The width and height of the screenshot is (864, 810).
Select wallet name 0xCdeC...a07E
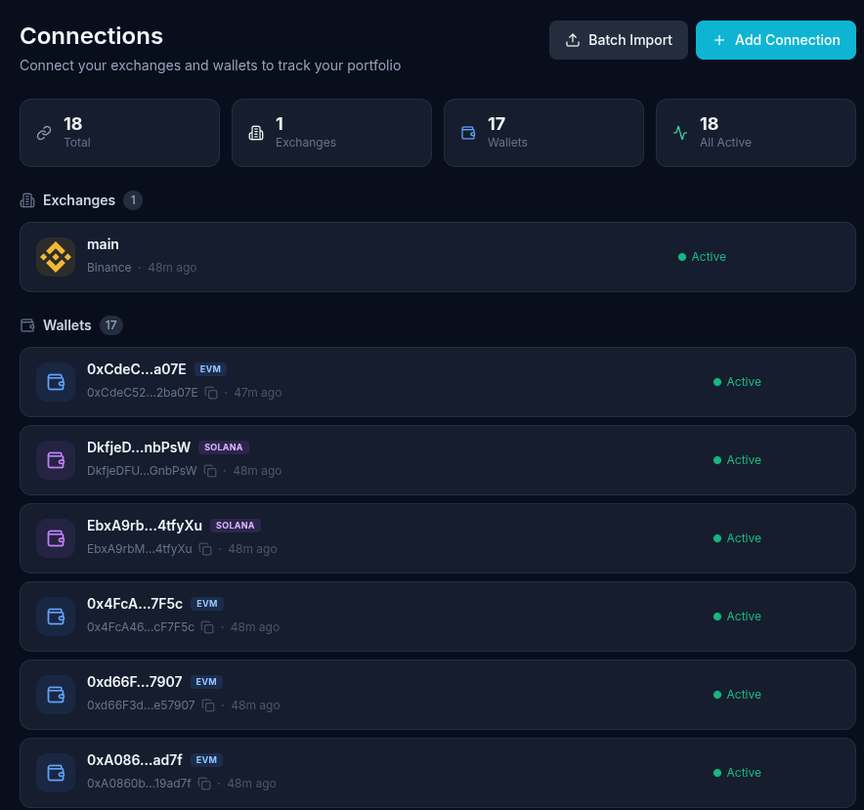[x=137, y=369]
